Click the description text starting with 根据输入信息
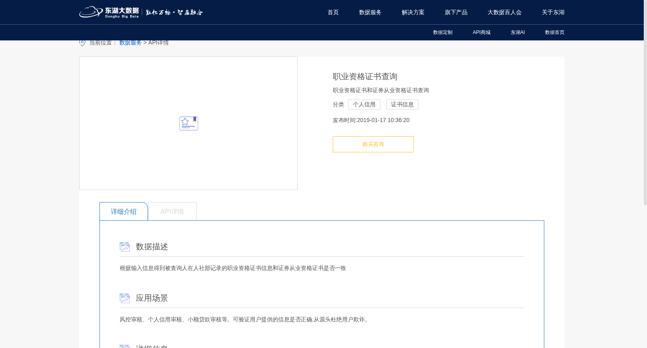This screenshot has height=348, width=647. [x=233, y=268]
